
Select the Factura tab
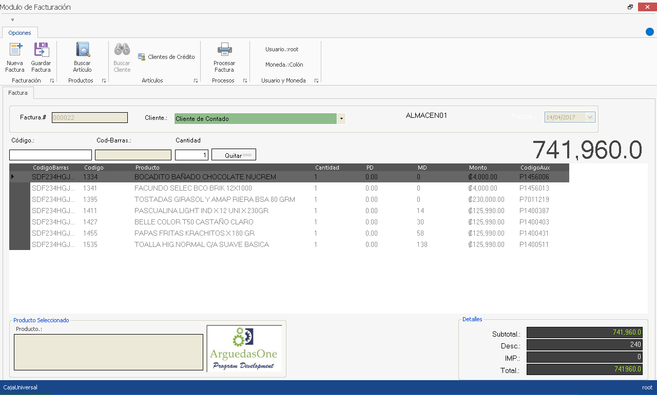[x=18, y=93]
